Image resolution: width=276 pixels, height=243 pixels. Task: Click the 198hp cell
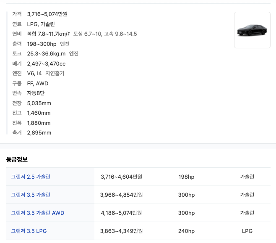(186, 177)
